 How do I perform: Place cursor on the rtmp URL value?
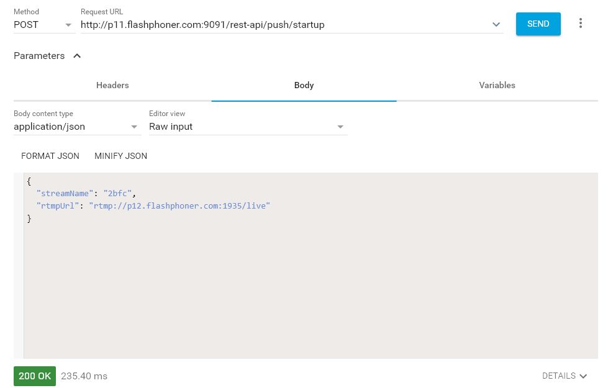pos(179,205)
